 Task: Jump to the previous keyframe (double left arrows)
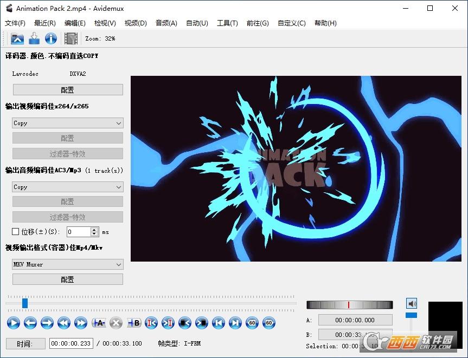[64, 323]
